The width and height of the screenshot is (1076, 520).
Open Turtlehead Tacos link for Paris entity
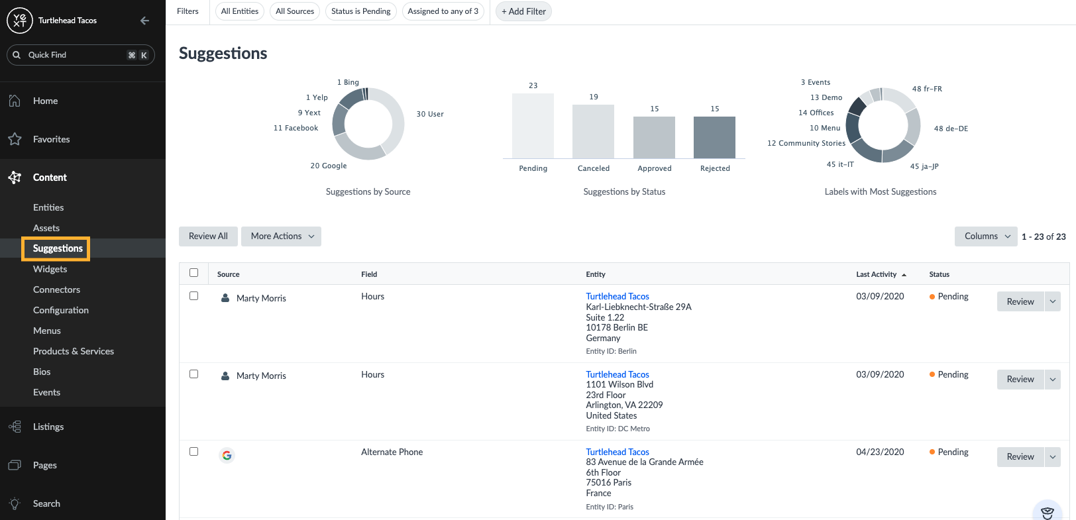coord(618,452)
